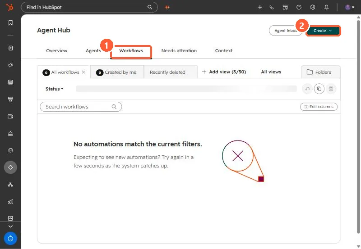Click the plus quick-create icon in top bar
The image size is (361, 249).
[260, 7]
